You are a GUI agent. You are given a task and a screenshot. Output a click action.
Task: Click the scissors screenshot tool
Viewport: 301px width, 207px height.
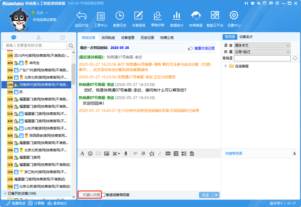pos(115,154)
